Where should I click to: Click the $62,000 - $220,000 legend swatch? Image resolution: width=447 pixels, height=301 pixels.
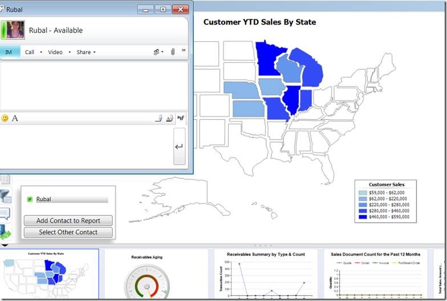(363, 199)
